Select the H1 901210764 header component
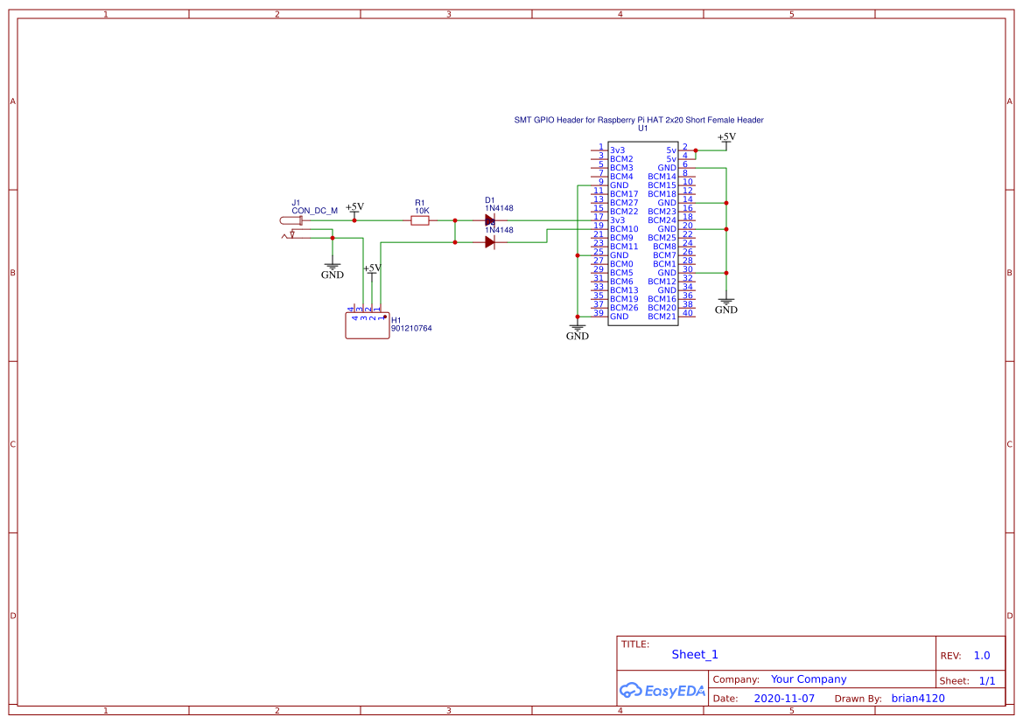This screenshot has width=1023, height=724. tap(366, 324)
